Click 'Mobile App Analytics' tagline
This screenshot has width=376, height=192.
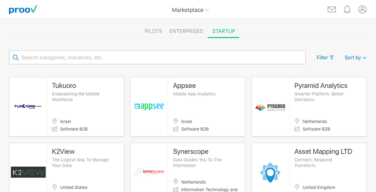(194, 94)
